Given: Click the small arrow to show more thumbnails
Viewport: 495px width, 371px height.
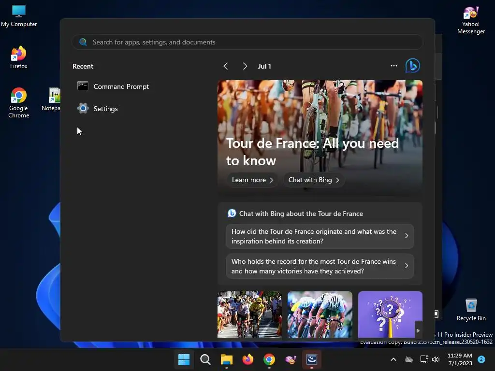Looking at the screenshot, I should (418, 330).
